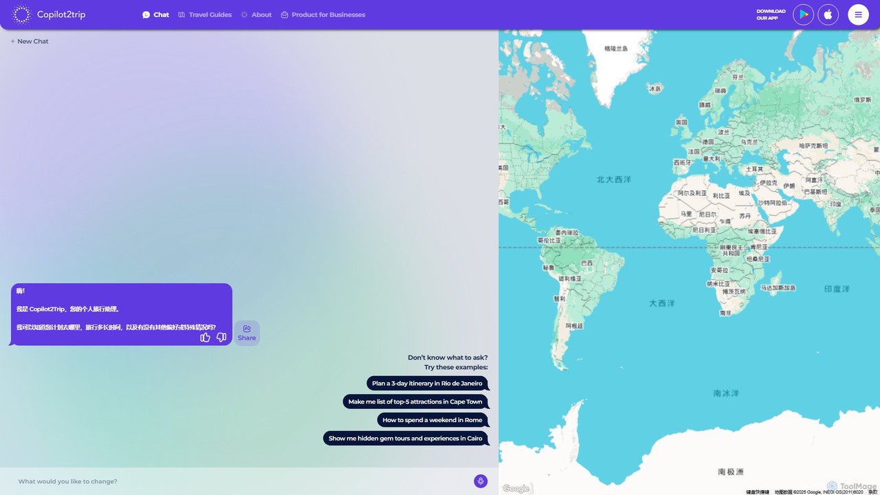
Task: Click the Product for Businesses briefcase icon
Action: (x=284, y=14)
